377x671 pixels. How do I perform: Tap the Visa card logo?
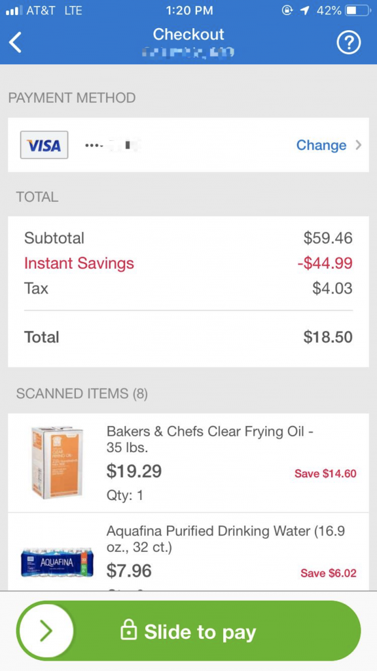44,145
